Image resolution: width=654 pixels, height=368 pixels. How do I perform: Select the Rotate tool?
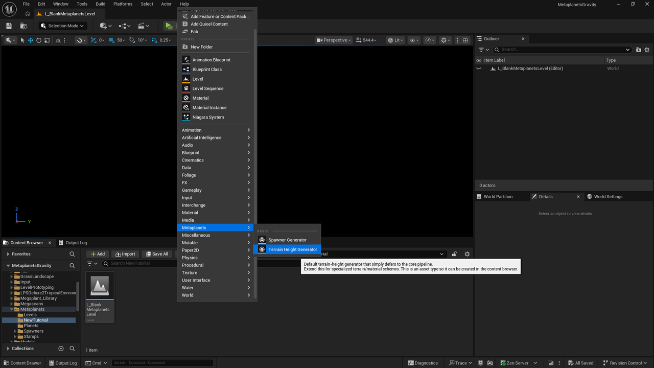coord(39,40)
